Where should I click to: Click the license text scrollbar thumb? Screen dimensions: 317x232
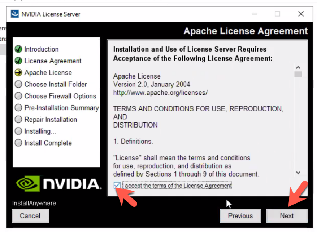coord(298,74)
